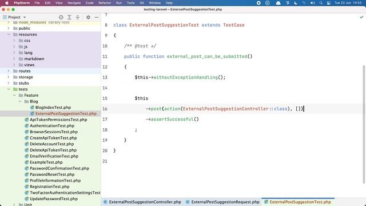The width and height of the screenshot is (366, 206).
Task: Click the green inspection checkmark in editor
Action: (361, 17)
